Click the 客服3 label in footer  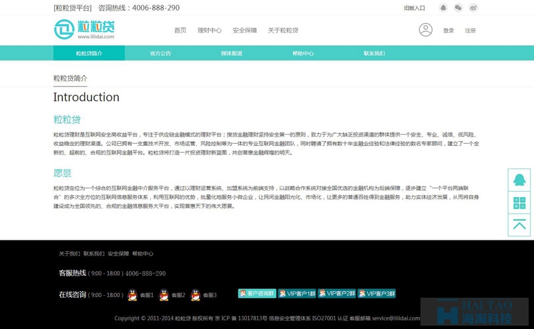coord(210,295)
